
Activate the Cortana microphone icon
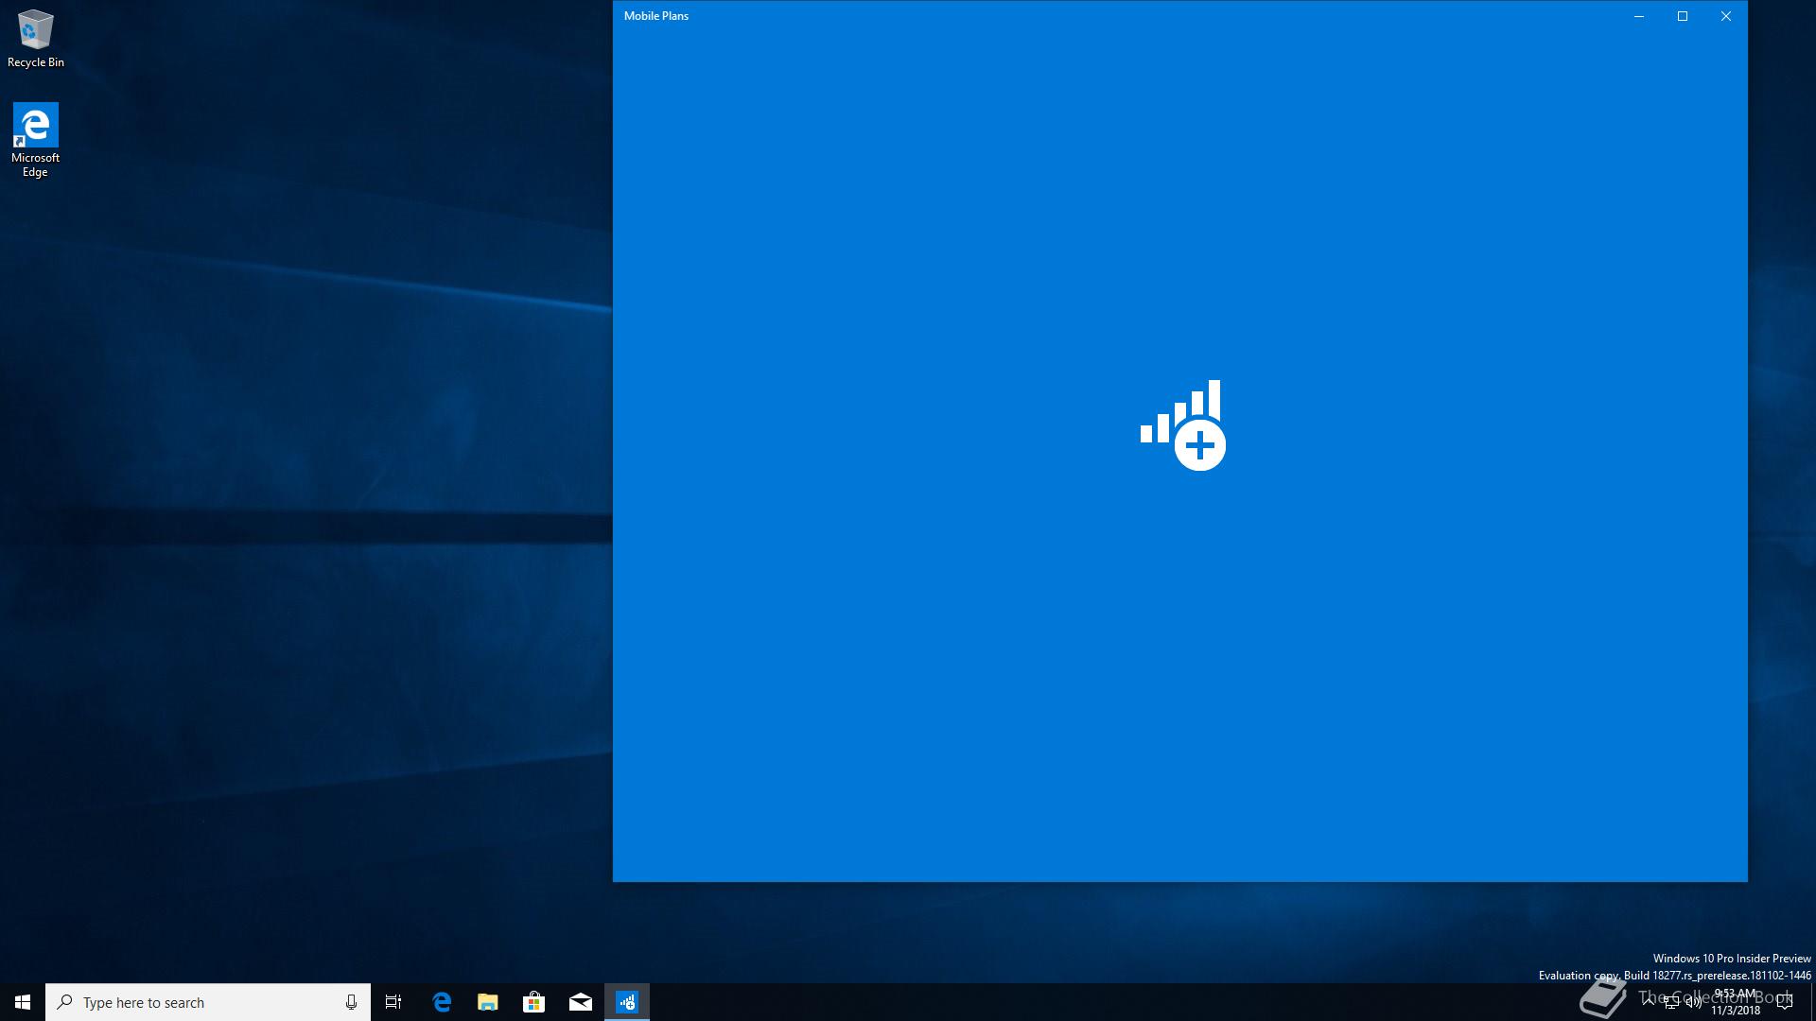point(351,1002)
